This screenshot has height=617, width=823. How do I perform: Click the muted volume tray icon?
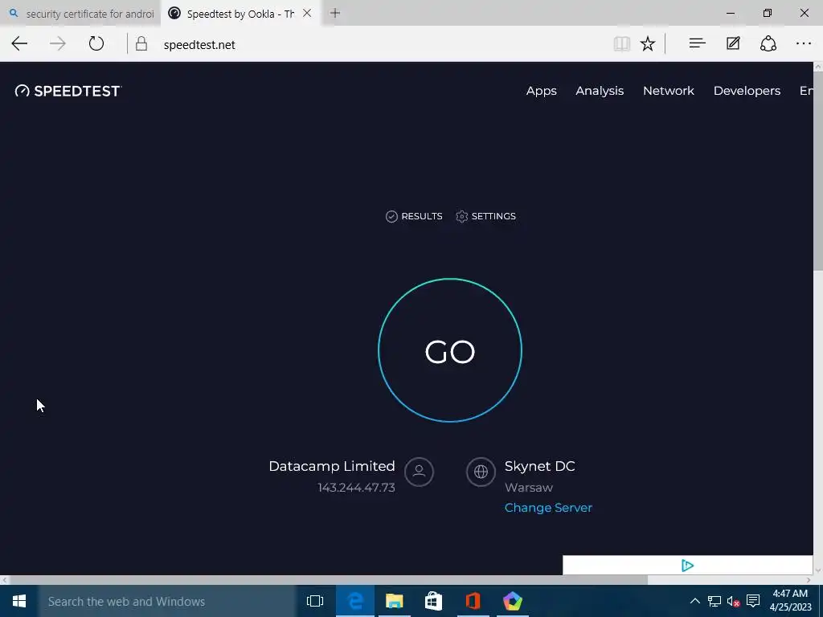pos(733,601)
